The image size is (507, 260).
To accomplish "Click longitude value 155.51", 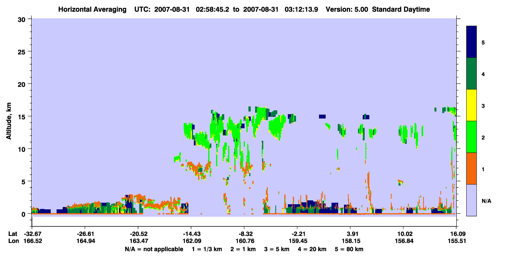I will pos(456,241).
